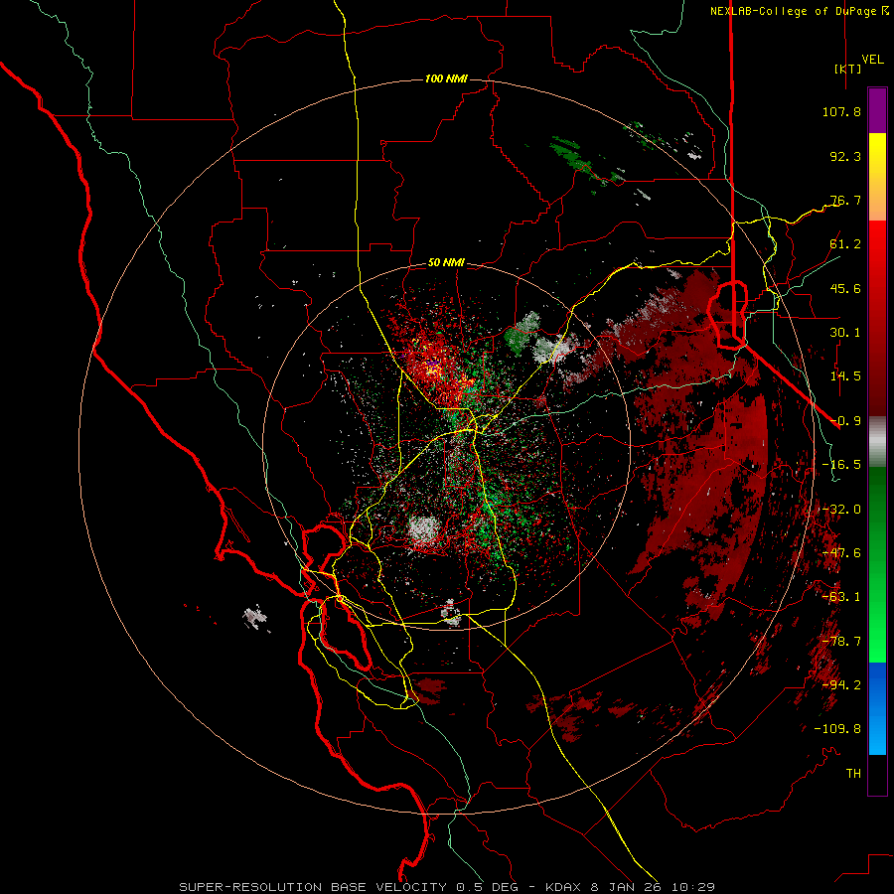Image resolution: width=894 pixels, height=894 pixels.
Task: Click the -16.5 legend value
Action: [x=841, y=465]
